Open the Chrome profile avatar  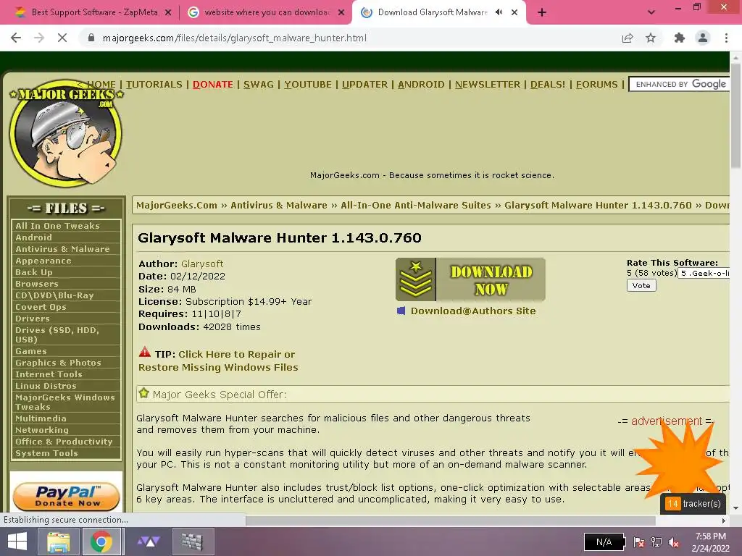tap(703, 38)
